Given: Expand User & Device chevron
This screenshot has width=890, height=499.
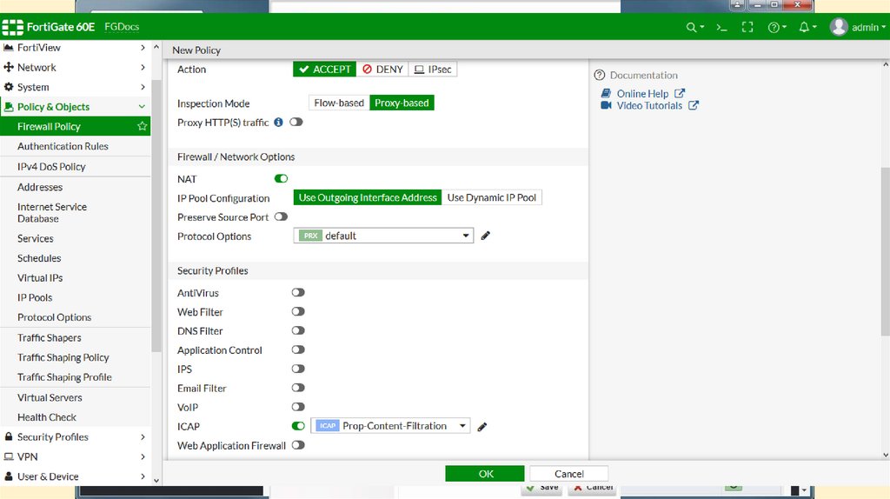Looking at the screenshot, I should click(x=143, y=476).
